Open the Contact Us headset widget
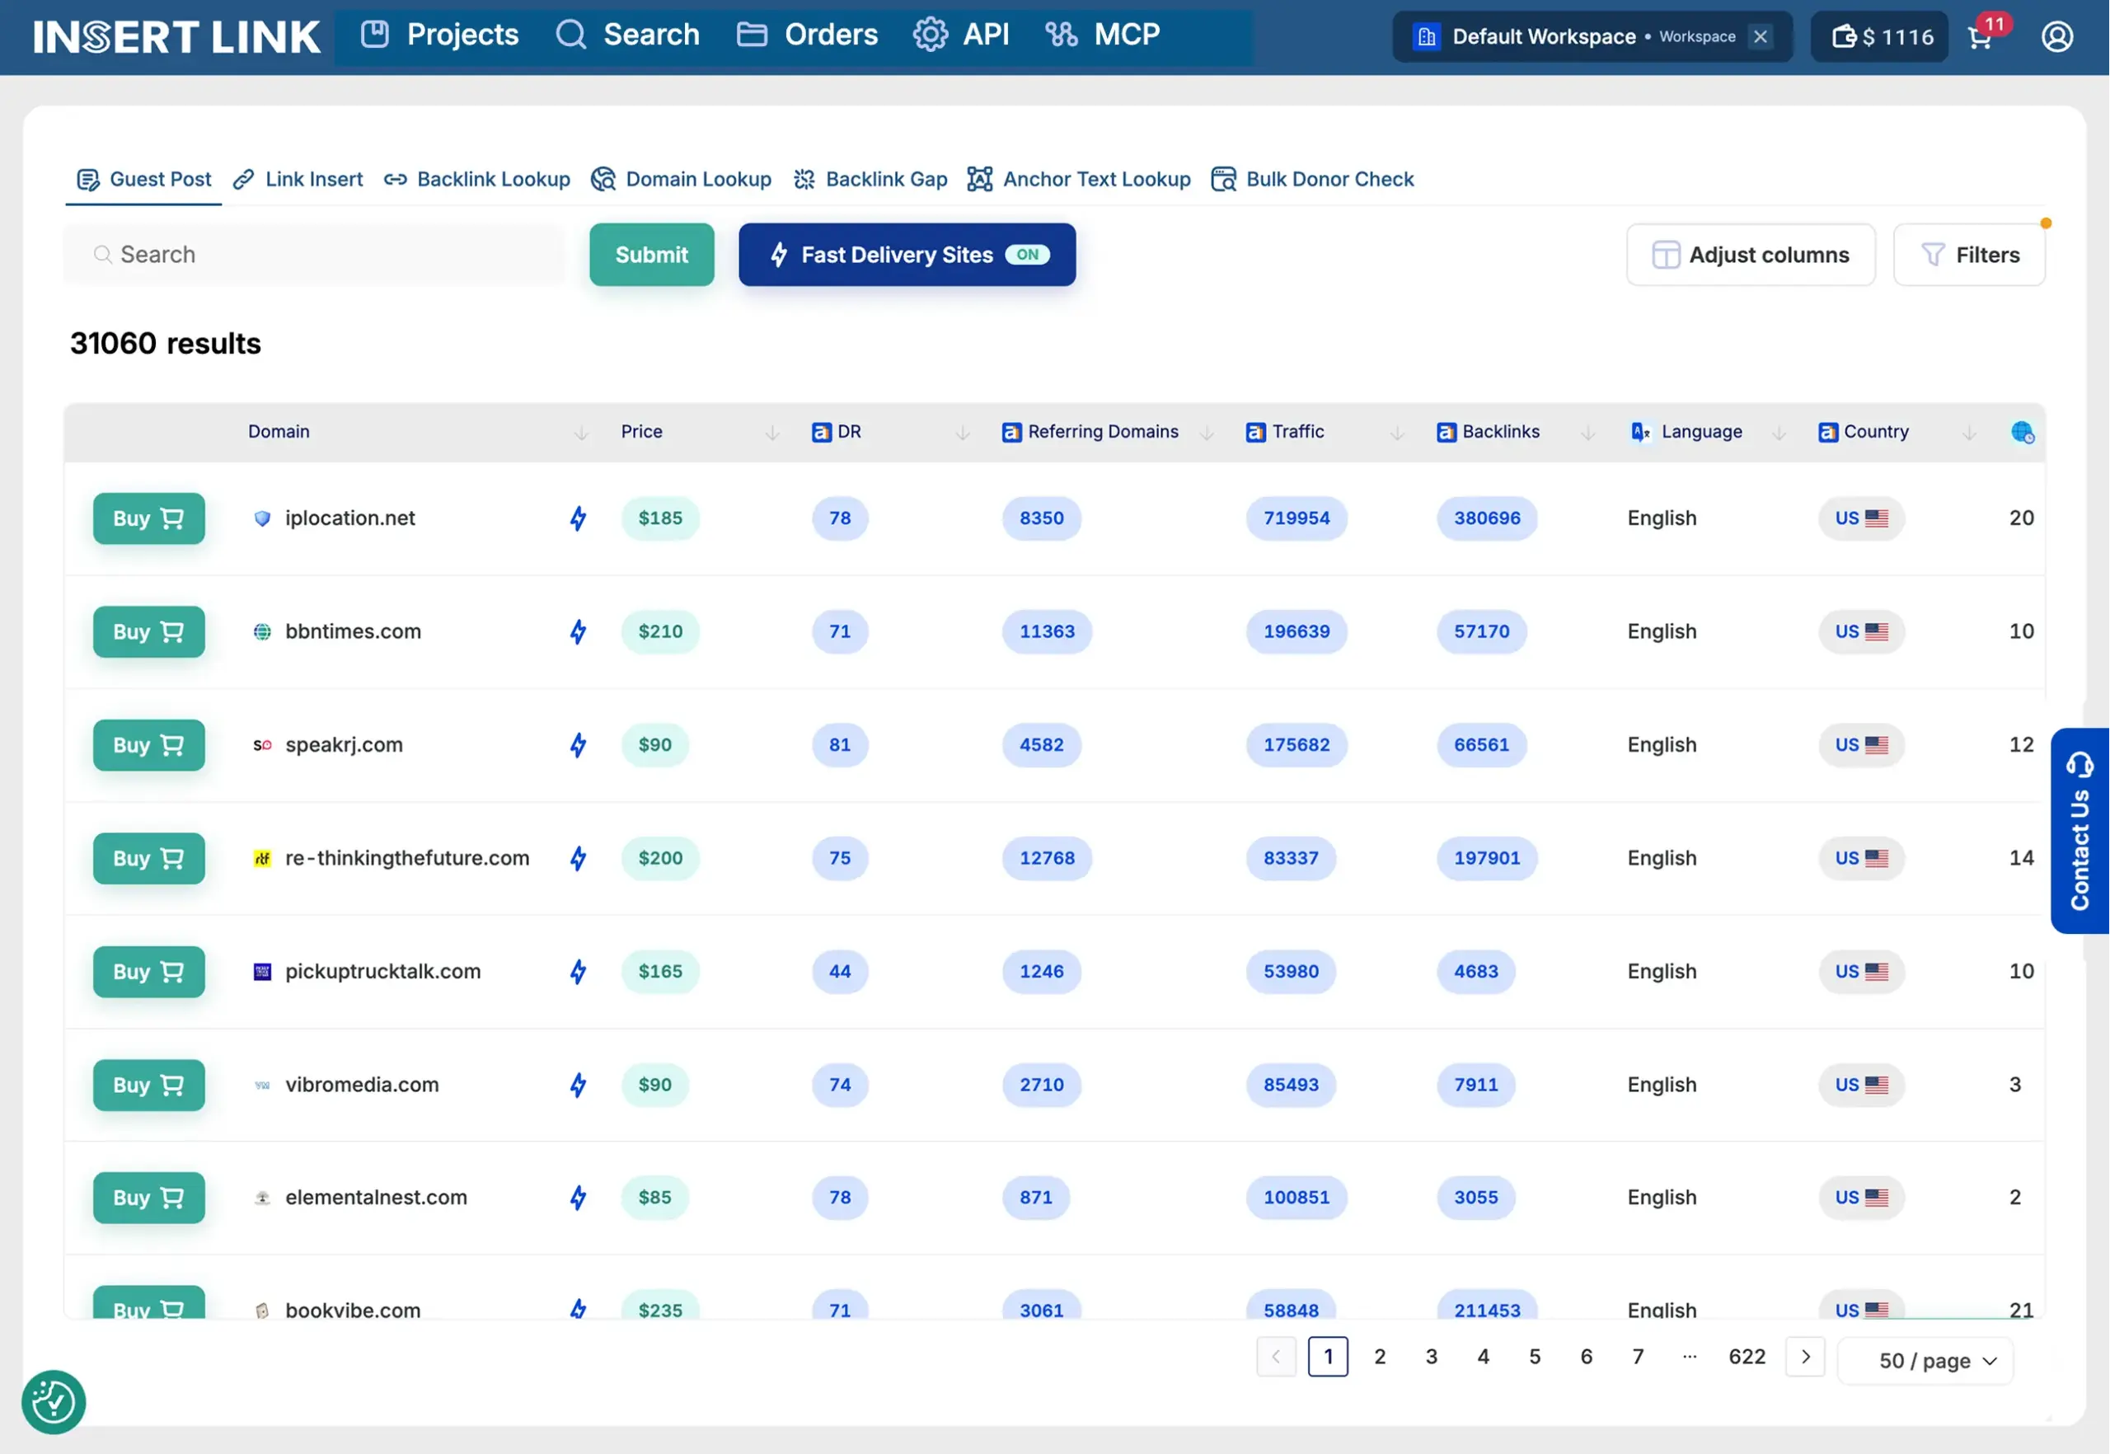 point(2080,831)
